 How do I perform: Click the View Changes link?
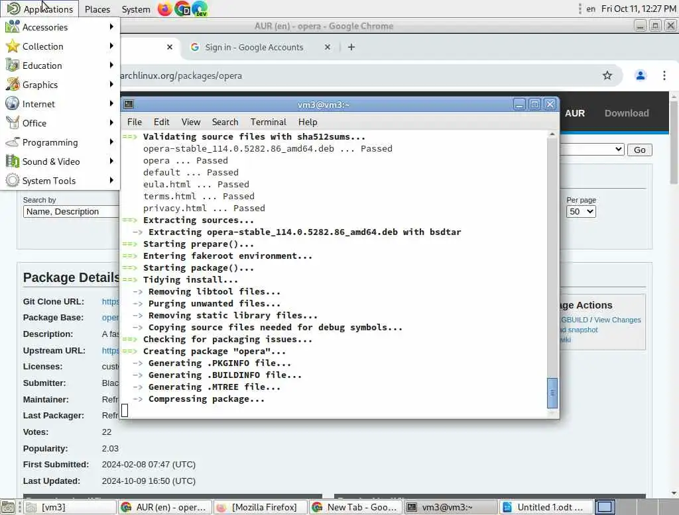point(617,320)
